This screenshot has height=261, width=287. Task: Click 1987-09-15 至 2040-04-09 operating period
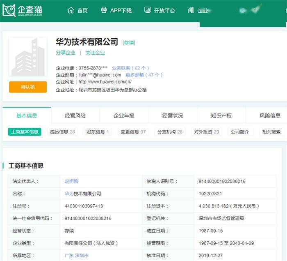point(226,243)
